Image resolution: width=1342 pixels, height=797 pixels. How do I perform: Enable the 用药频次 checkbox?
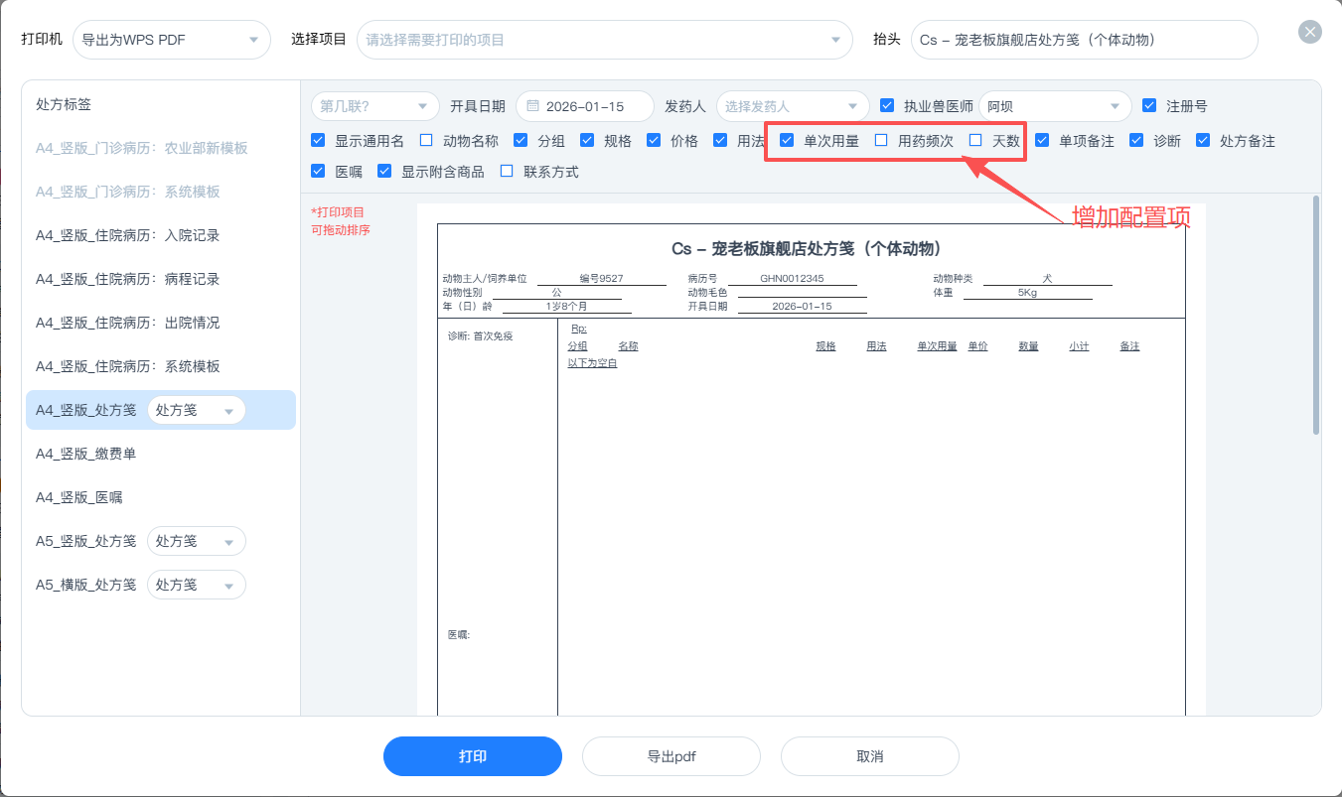tap(881, 141)
